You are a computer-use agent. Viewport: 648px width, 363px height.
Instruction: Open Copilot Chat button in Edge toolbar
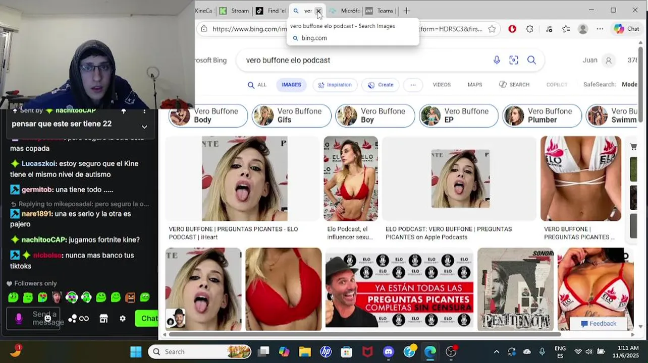pyautogui.click(x=627, y=29)
